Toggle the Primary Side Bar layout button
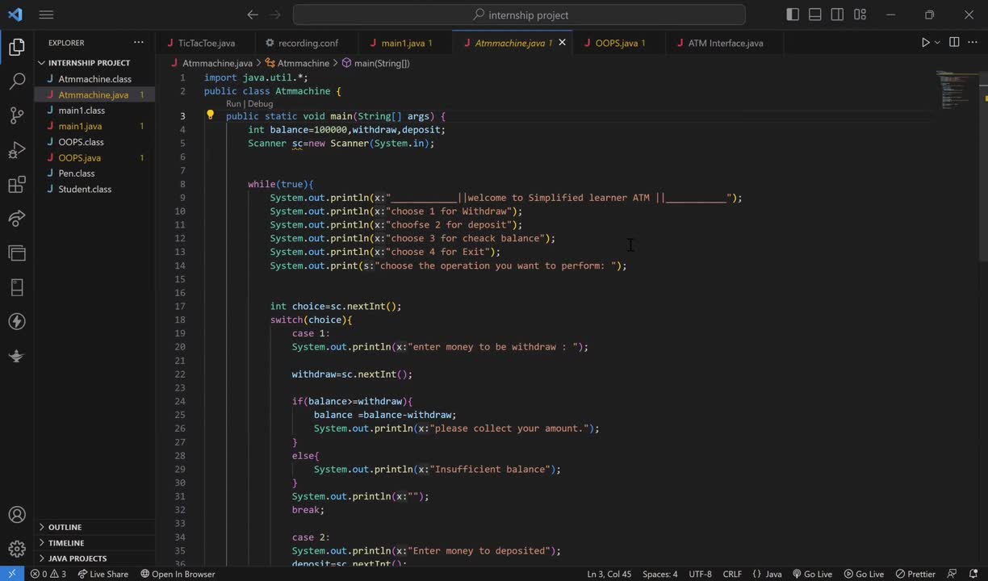The height and width of the screenshot is (581, 988). (x=793, y=15)
